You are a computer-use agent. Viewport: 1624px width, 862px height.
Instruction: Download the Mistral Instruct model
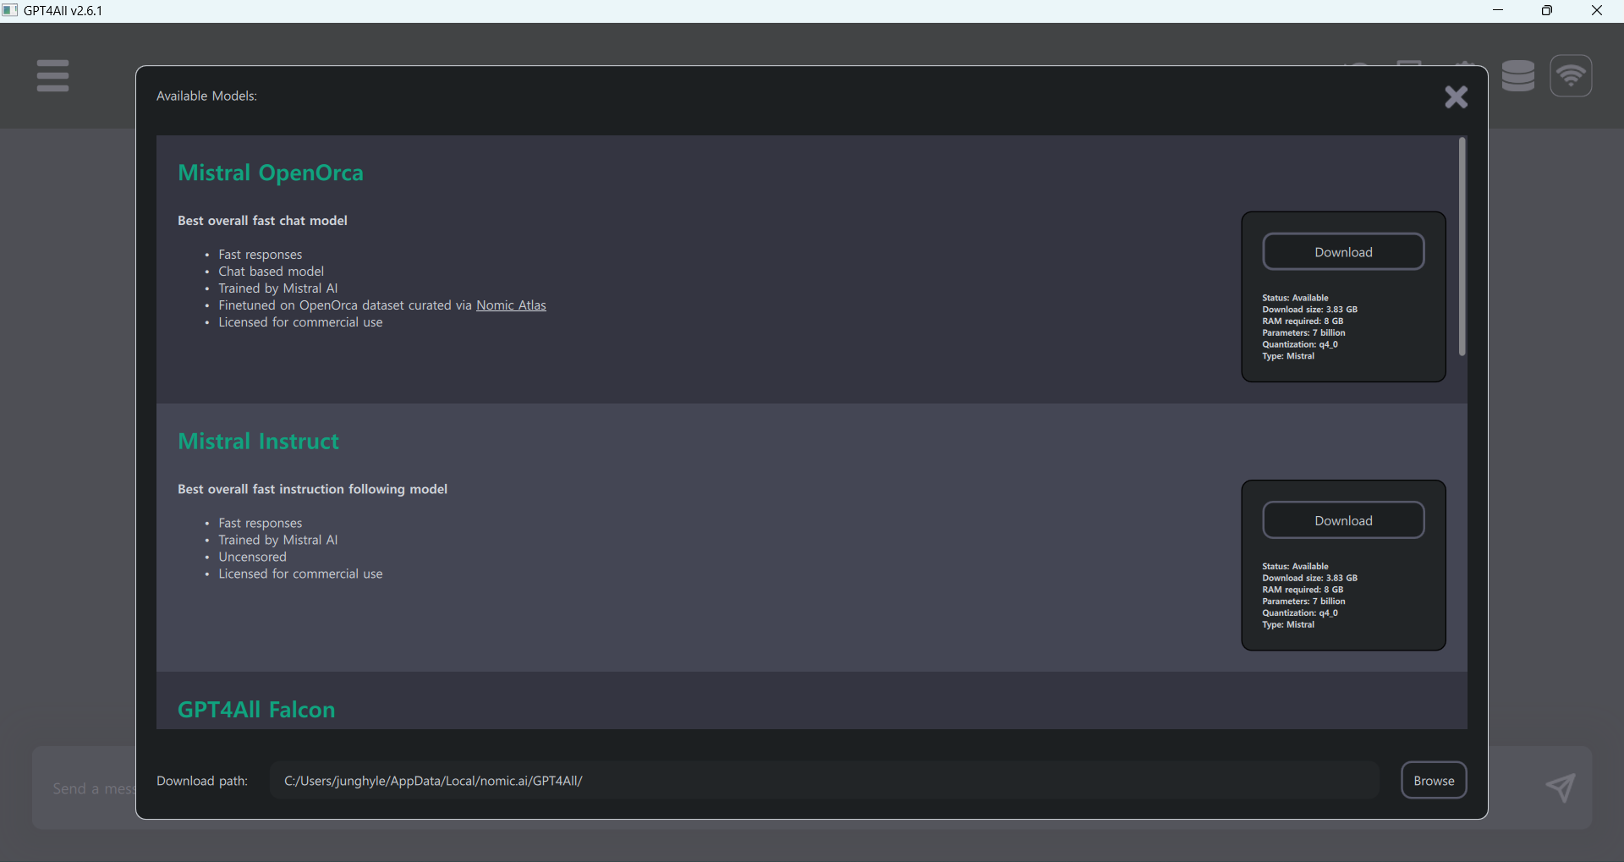pos(1343,520)
